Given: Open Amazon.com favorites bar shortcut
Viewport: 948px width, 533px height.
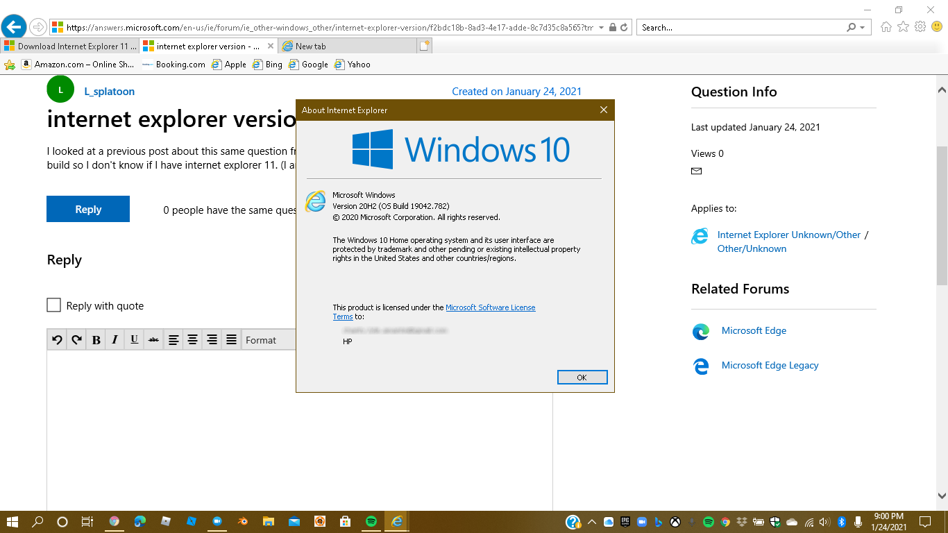Looking at the screenshot, I should pos(78,65).
